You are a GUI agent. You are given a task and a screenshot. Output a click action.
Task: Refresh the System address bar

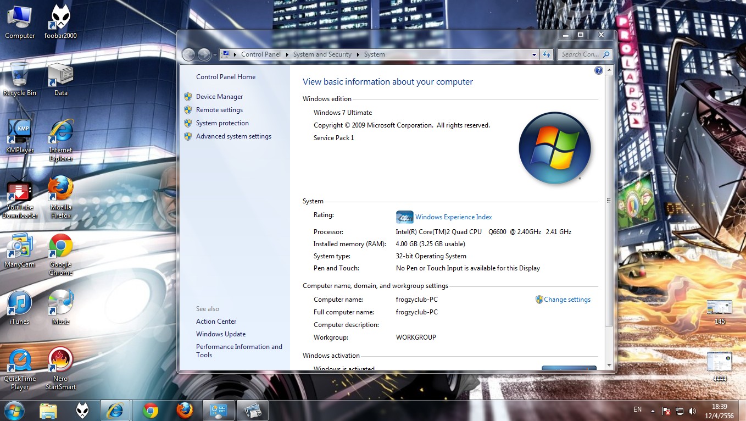(547, 54)
